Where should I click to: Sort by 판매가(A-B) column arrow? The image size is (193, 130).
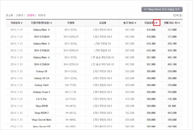(179, 23)
